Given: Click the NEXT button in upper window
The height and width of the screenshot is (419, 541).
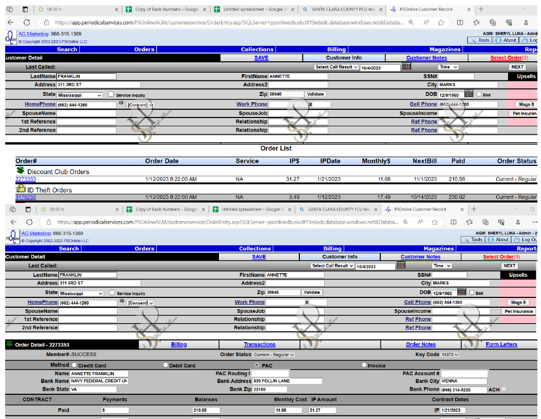Looking at the screenshot, I should point(517,67).
